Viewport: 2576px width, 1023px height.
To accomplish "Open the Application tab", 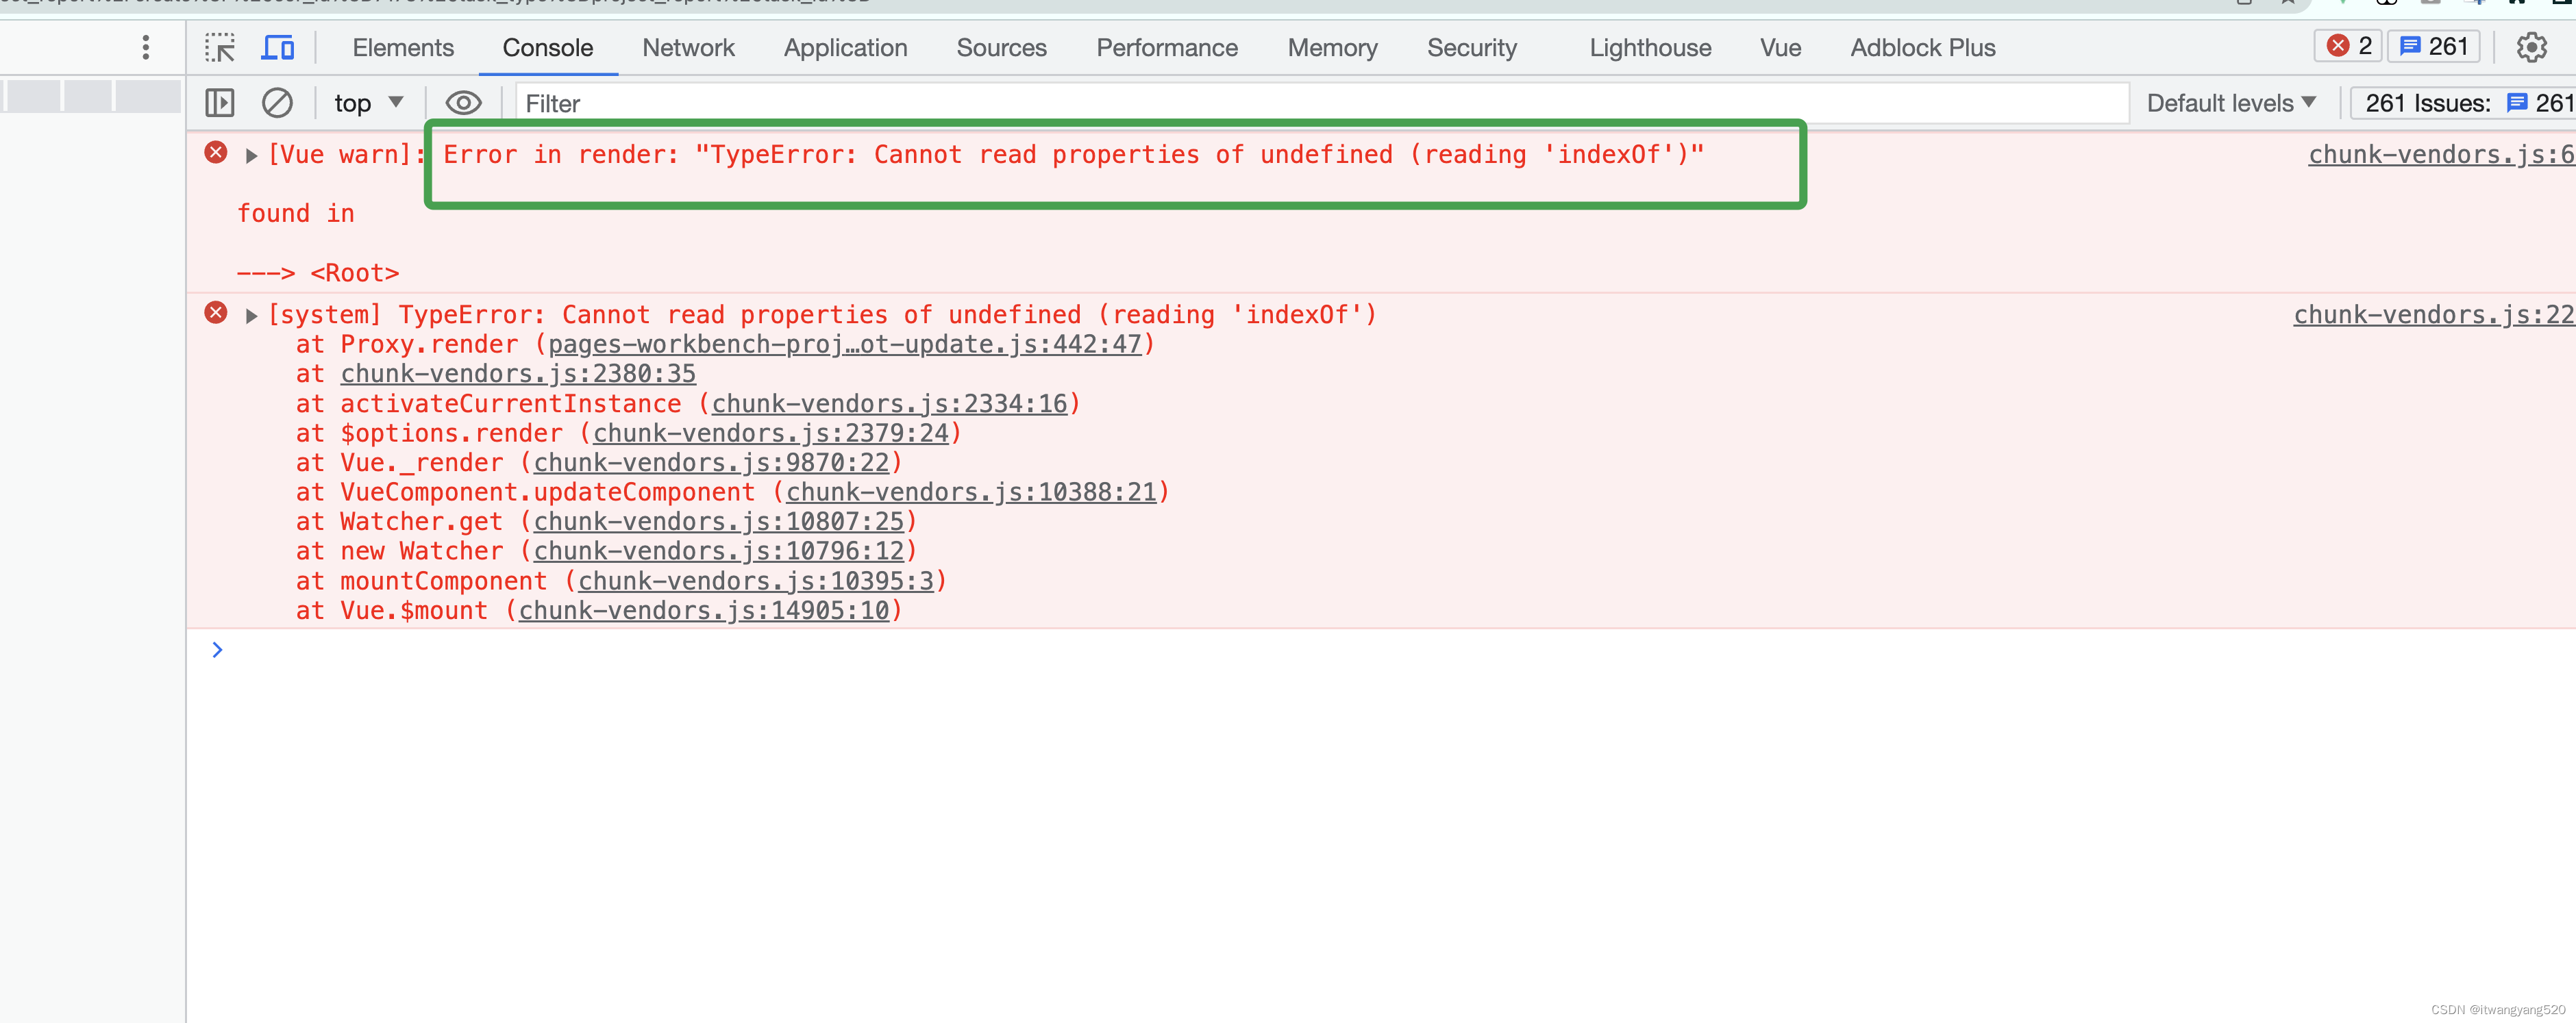I will 845,47.
